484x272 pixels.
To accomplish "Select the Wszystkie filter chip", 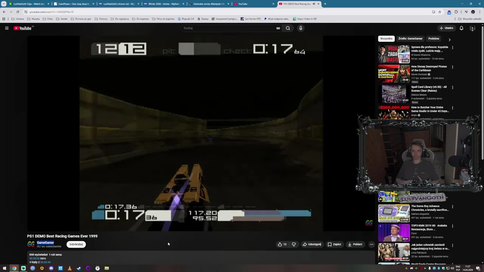I will coord(386,39).
